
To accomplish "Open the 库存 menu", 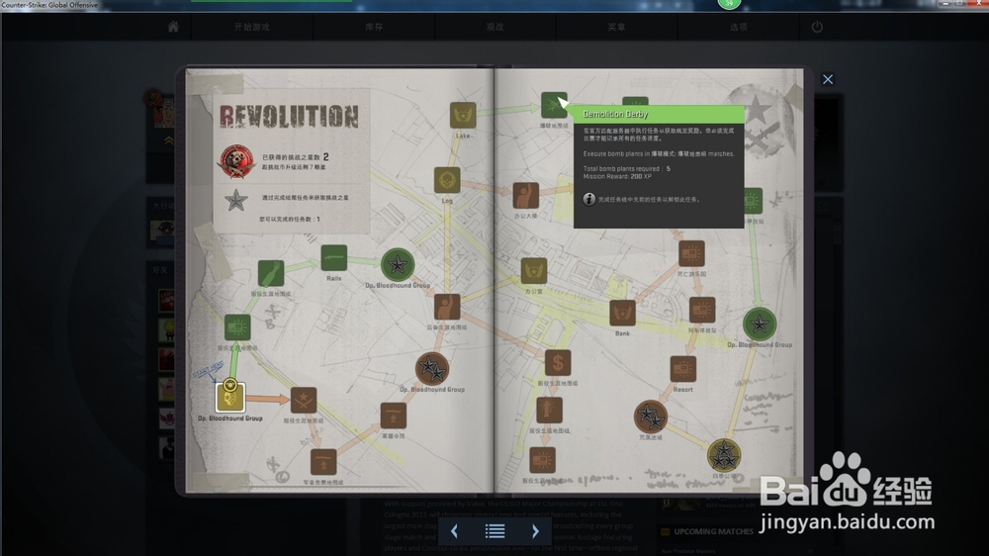I will [374, 27].
